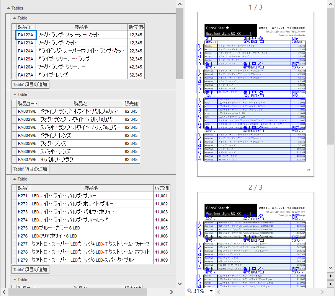This screenshot has width=335, height=296.
Task: Click preview pane horizontal scroll left arrow
Action: (x=219, y=292)
